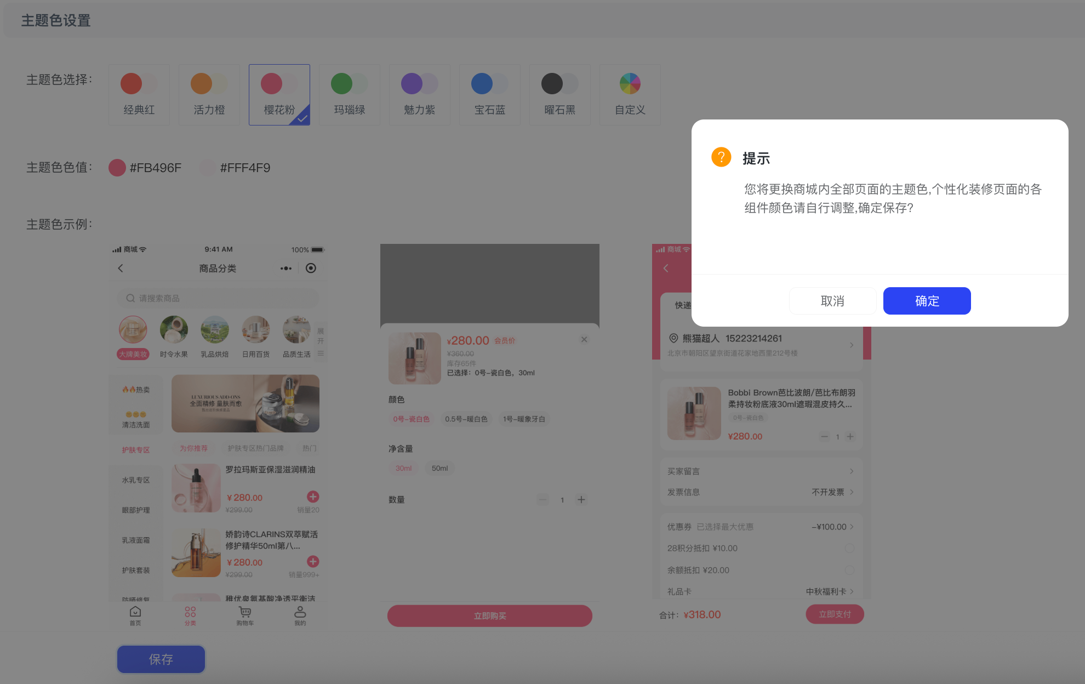Toggle the 余额抵扣 ¥20.00 radio option
1085x684 pixels.
849,570
